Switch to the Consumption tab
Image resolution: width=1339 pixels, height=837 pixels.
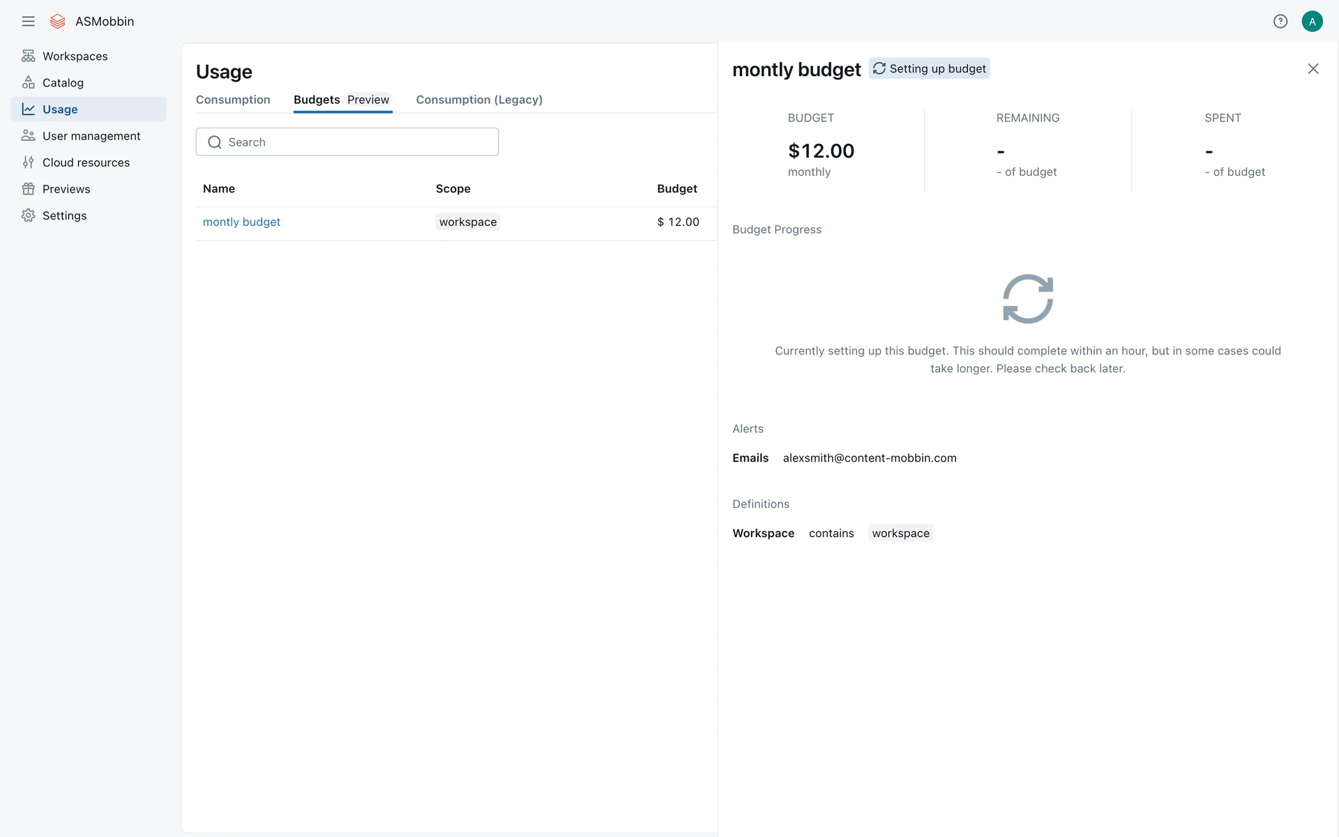click(x=233, y=100)
